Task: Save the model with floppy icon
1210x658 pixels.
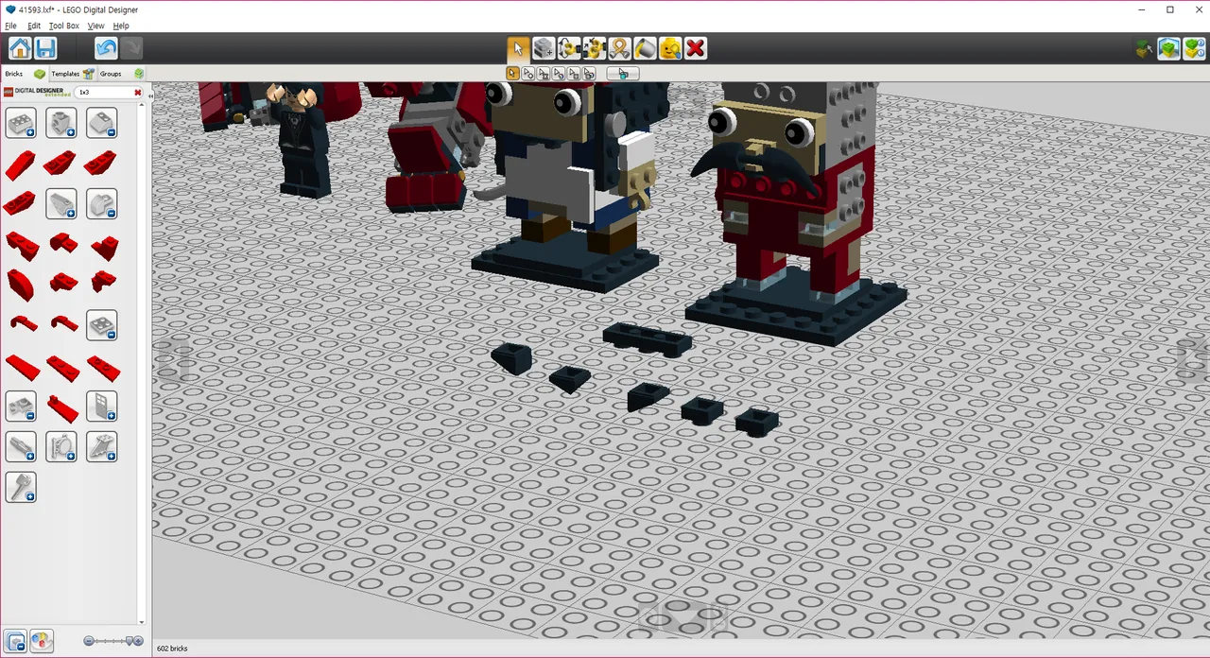Action: pyautogui.click(x=44, y=48)
